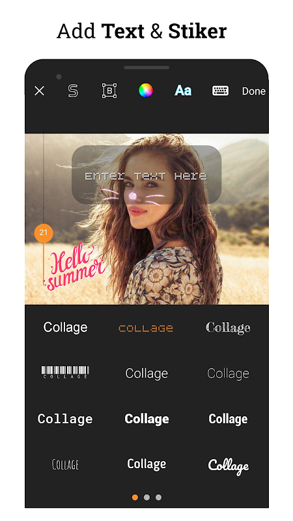Go to second font page dot

point(146,497)
